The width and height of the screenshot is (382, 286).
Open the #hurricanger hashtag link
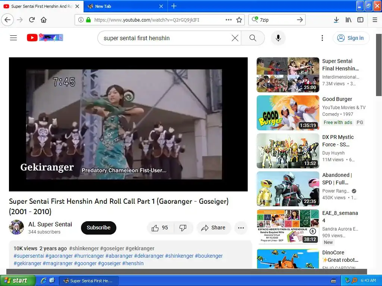tap(89, 256)
